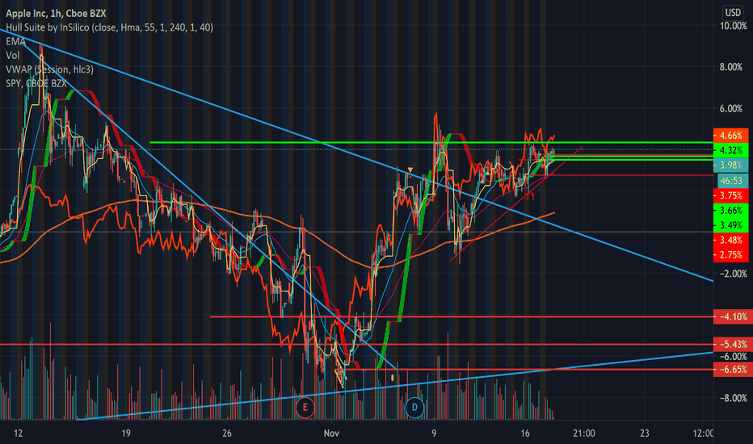This screenshot has width=753, height=444.
Task: Click the 46:53 bar countdown label
Action: 732,181
